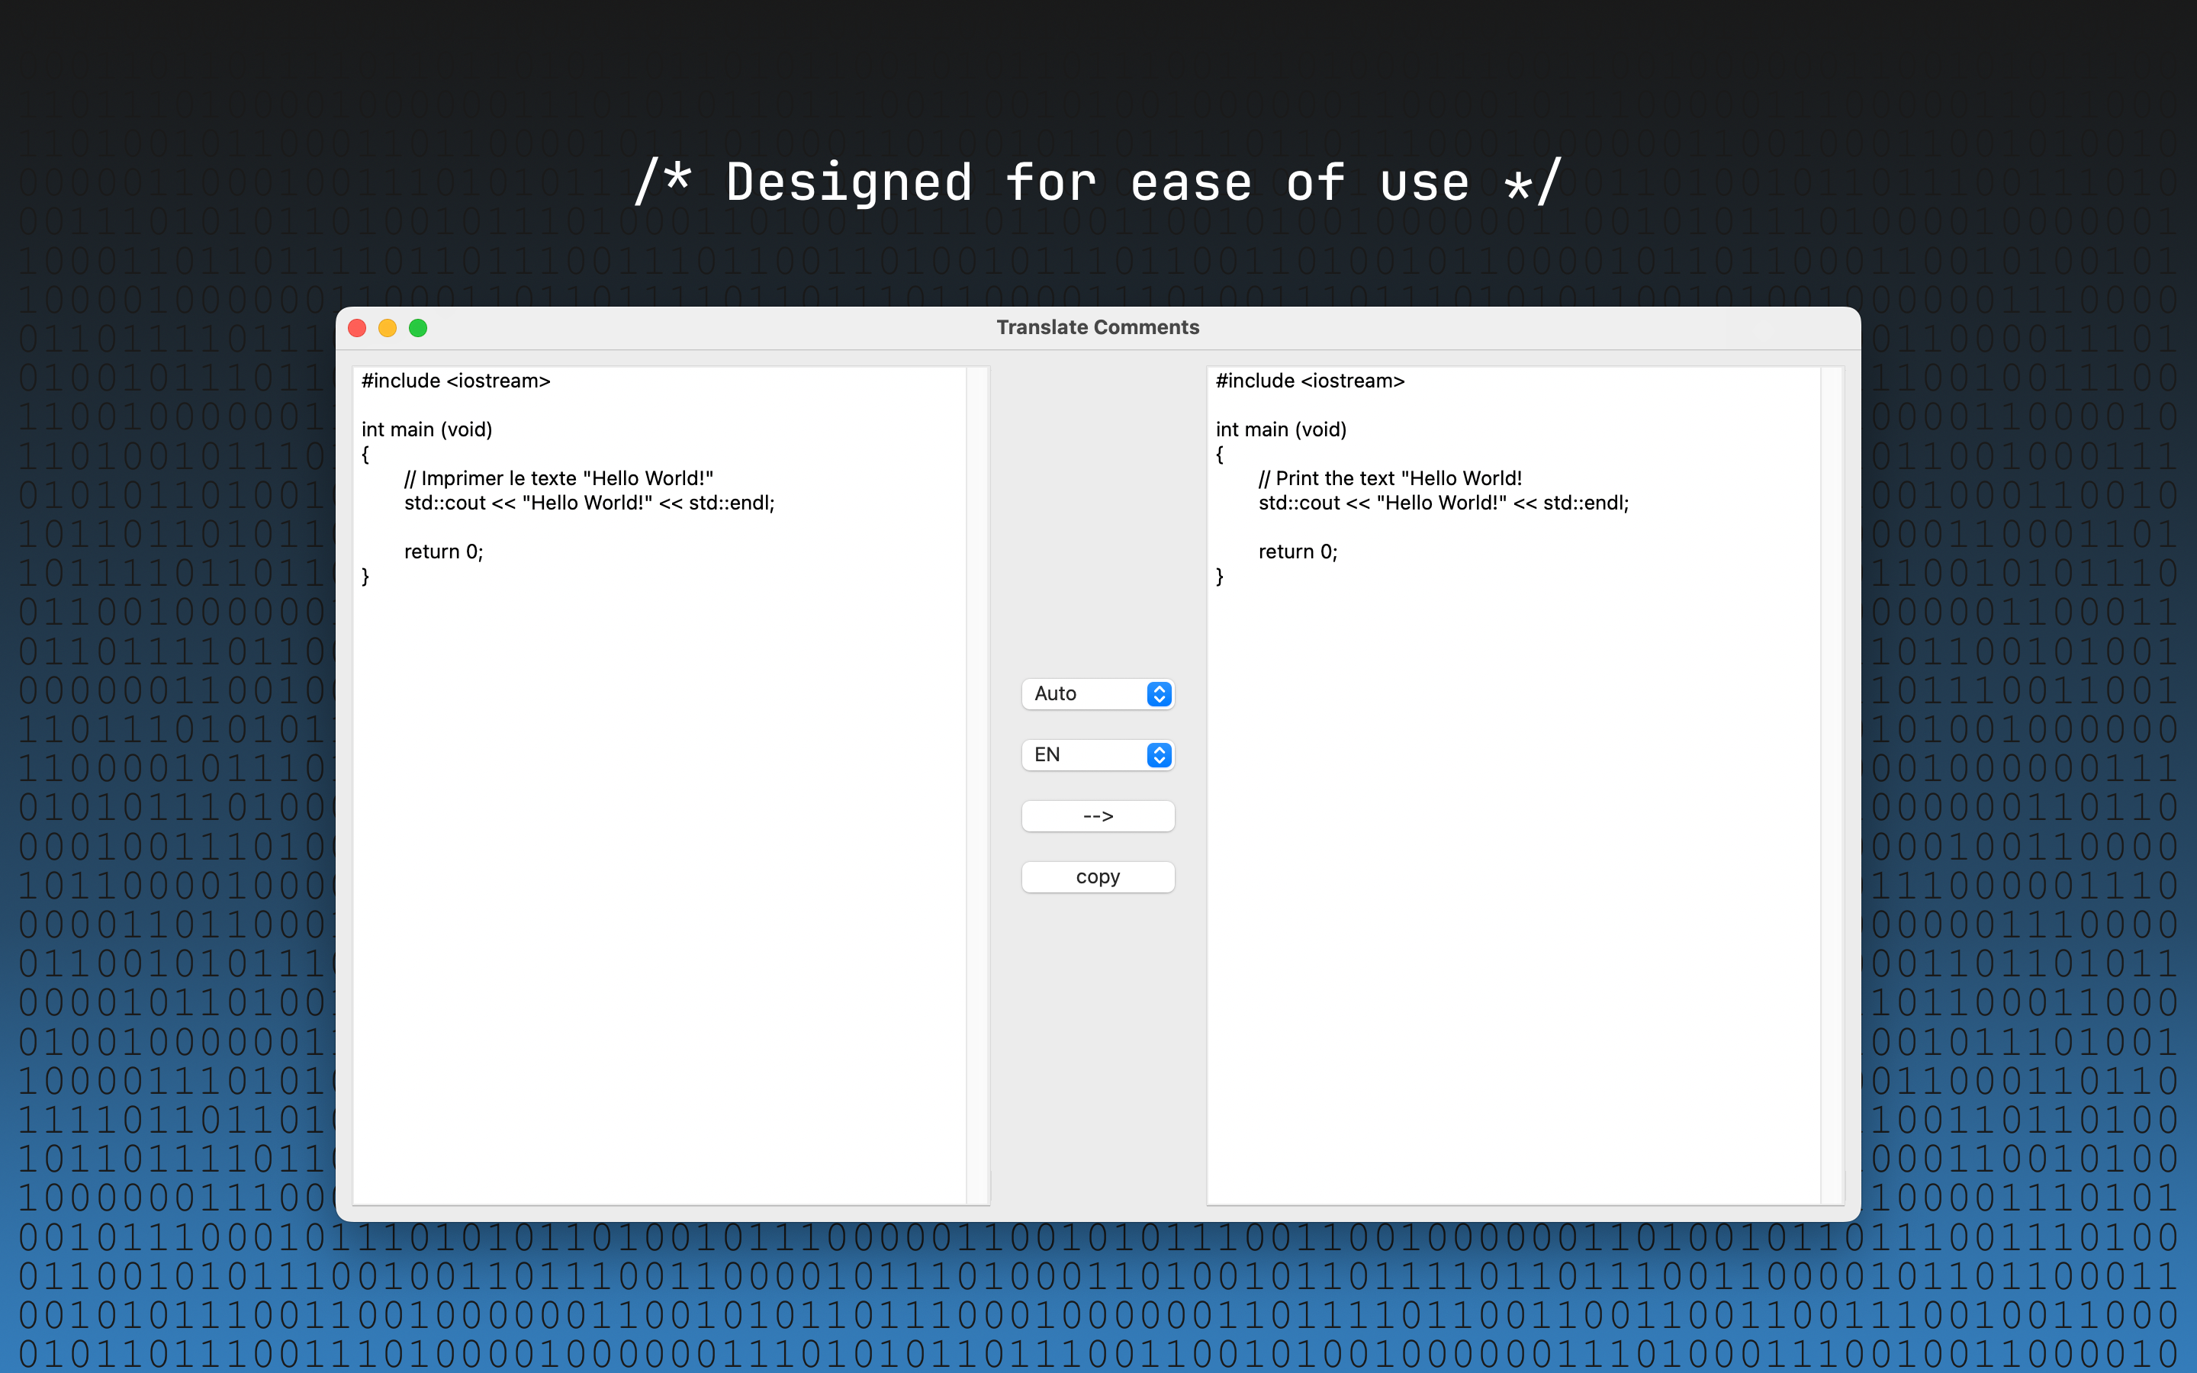Screen dimensions: 2197x1373
Task: Click the translated 'Print the text' comment
Action: coord(1390,478)
